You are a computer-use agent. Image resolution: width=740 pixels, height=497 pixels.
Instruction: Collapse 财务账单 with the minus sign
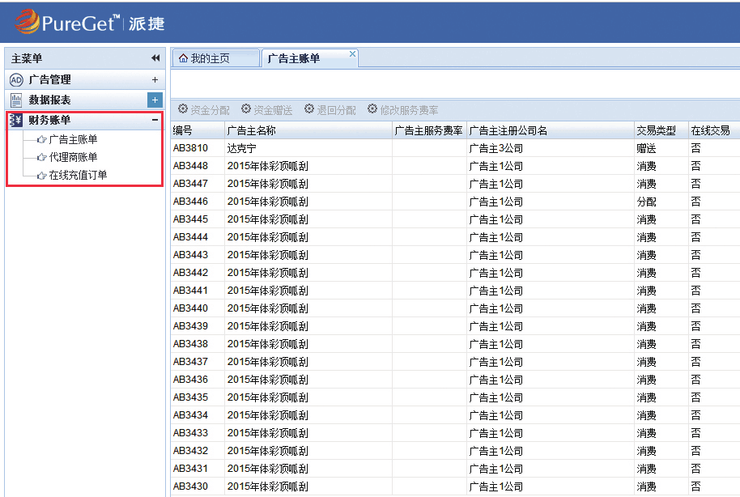coord(155,120)
